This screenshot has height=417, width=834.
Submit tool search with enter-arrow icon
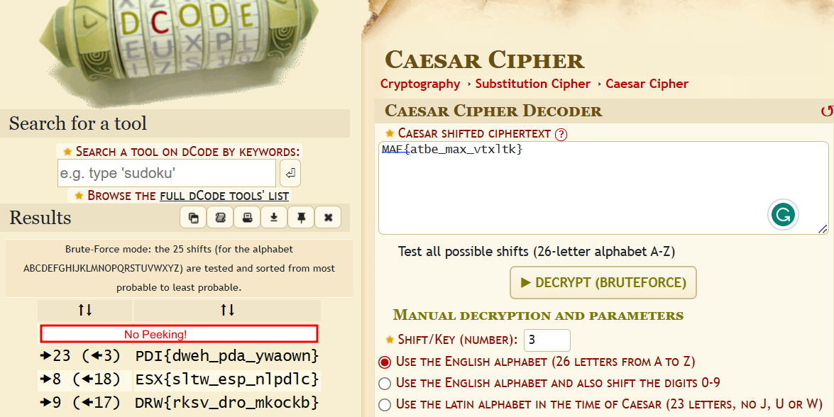click(290, 174)
